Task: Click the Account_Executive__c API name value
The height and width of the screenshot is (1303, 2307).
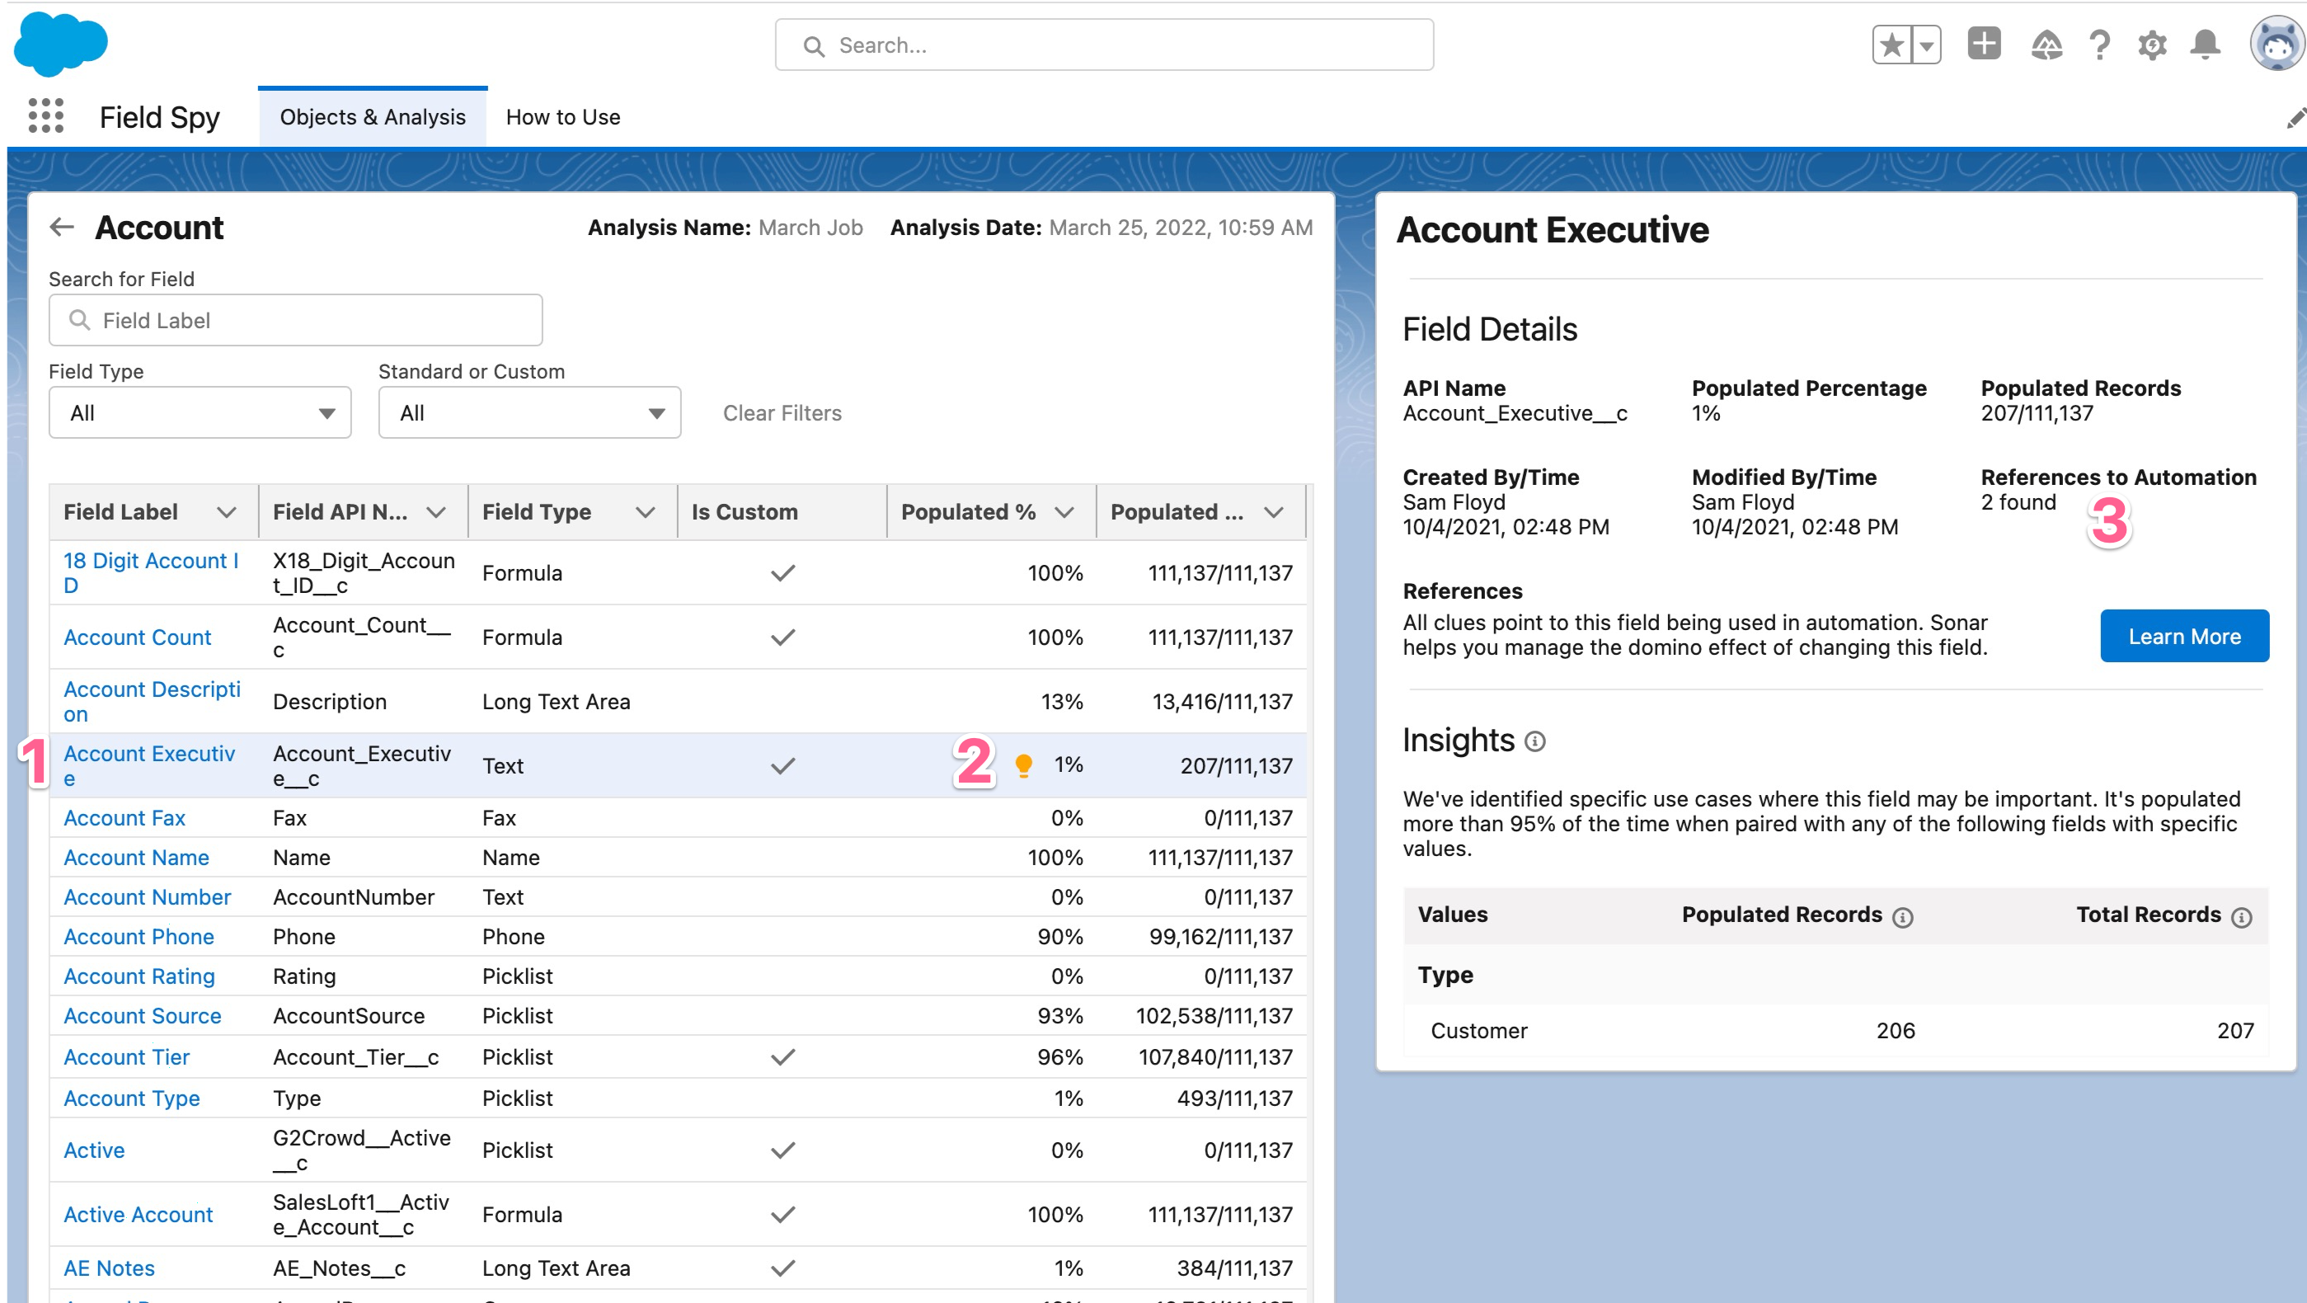Action: (1515, 414)
